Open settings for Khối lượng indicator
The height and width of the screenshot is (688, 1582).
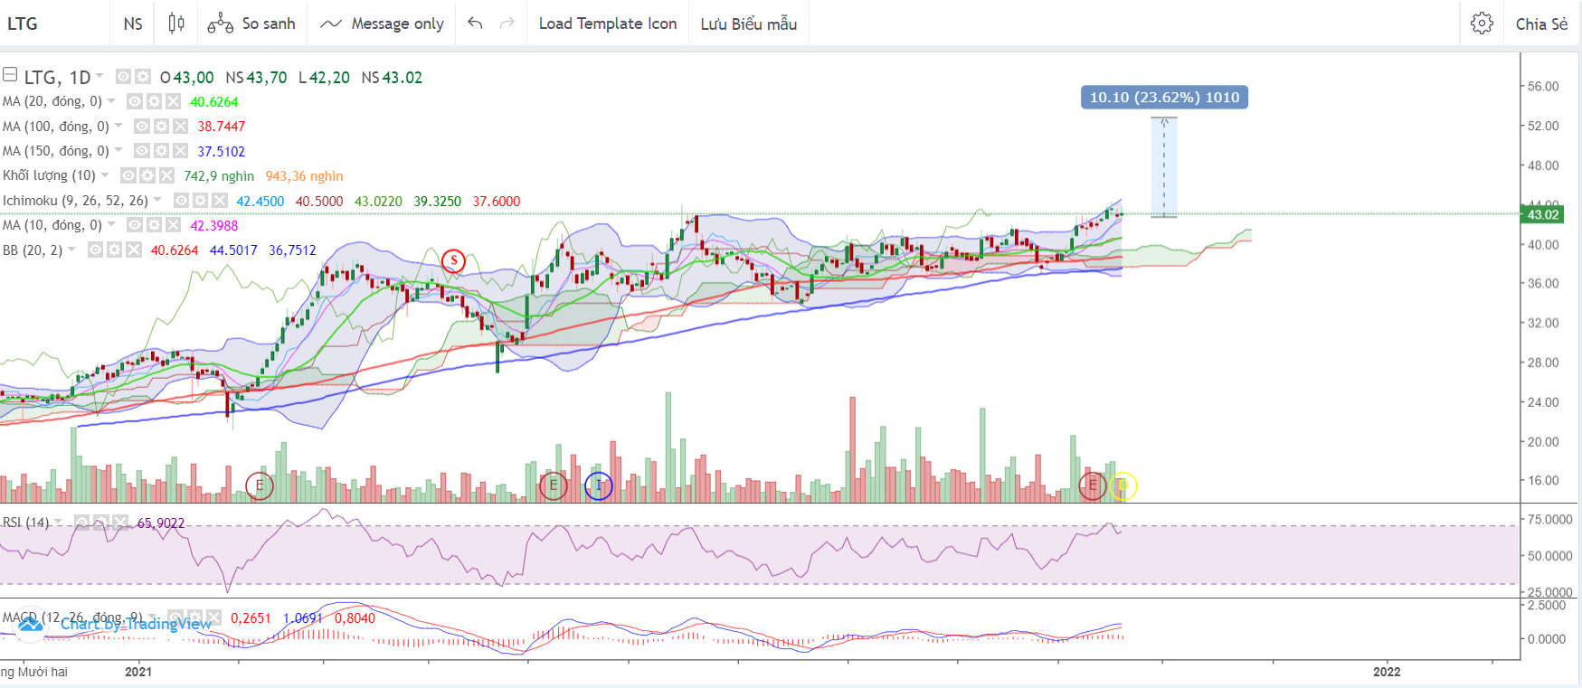click(147, 176)
